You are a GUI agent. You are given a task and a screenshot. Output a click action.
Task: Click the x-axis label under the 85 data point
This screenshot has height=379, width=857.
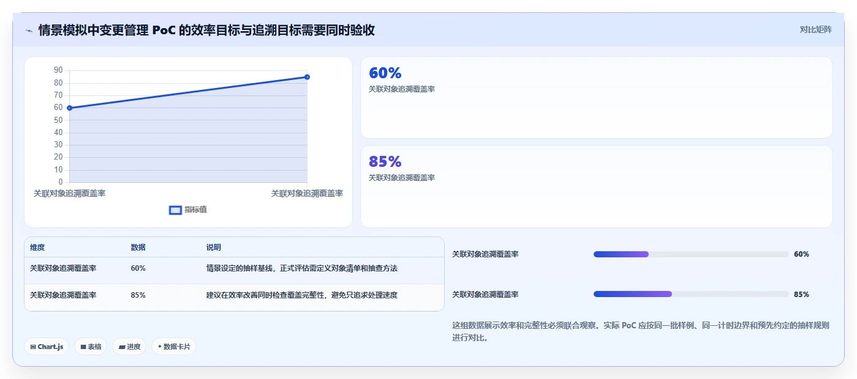click(307, 193)
